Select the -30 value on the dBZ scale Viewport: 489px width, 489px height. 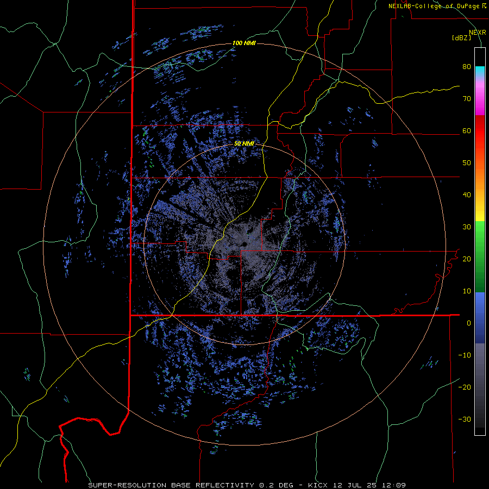[465, 419]
